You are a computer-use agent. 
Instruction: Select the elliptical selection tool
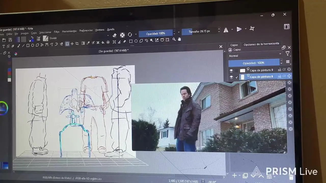click(x=136, y=41)
